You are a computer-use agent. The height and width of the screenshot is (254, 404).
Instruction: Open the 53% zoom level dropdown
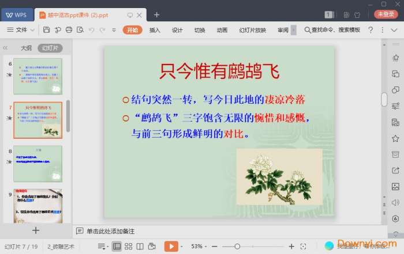pyautogui.click(x=199, y=247)
